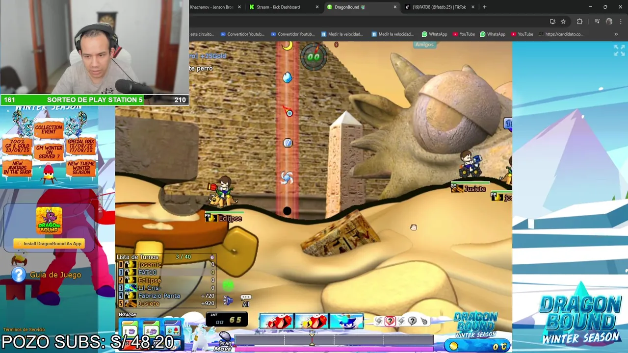Close the DragonBound tab
628x353 pixels.
pos(395,7)
